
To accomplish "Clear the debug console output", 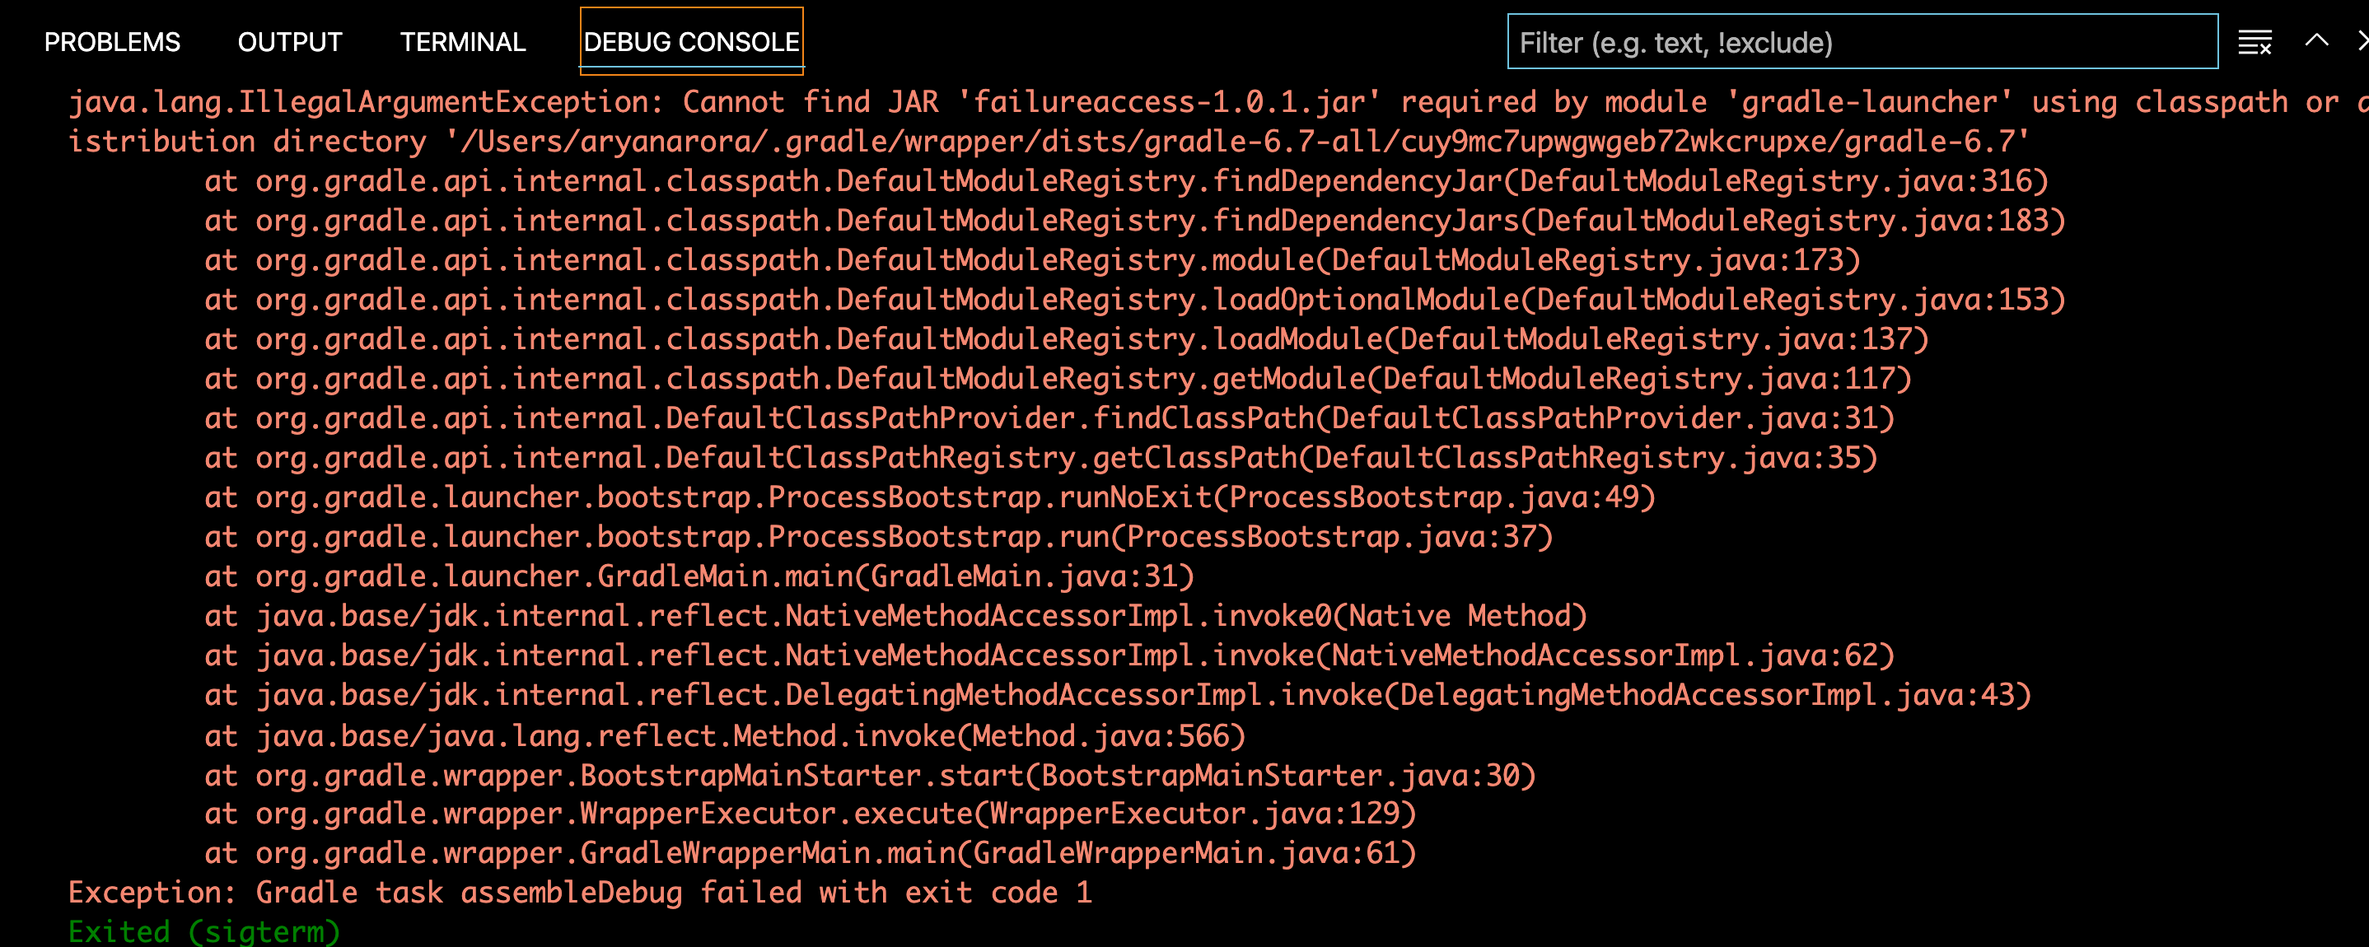I will point(2256,41).
